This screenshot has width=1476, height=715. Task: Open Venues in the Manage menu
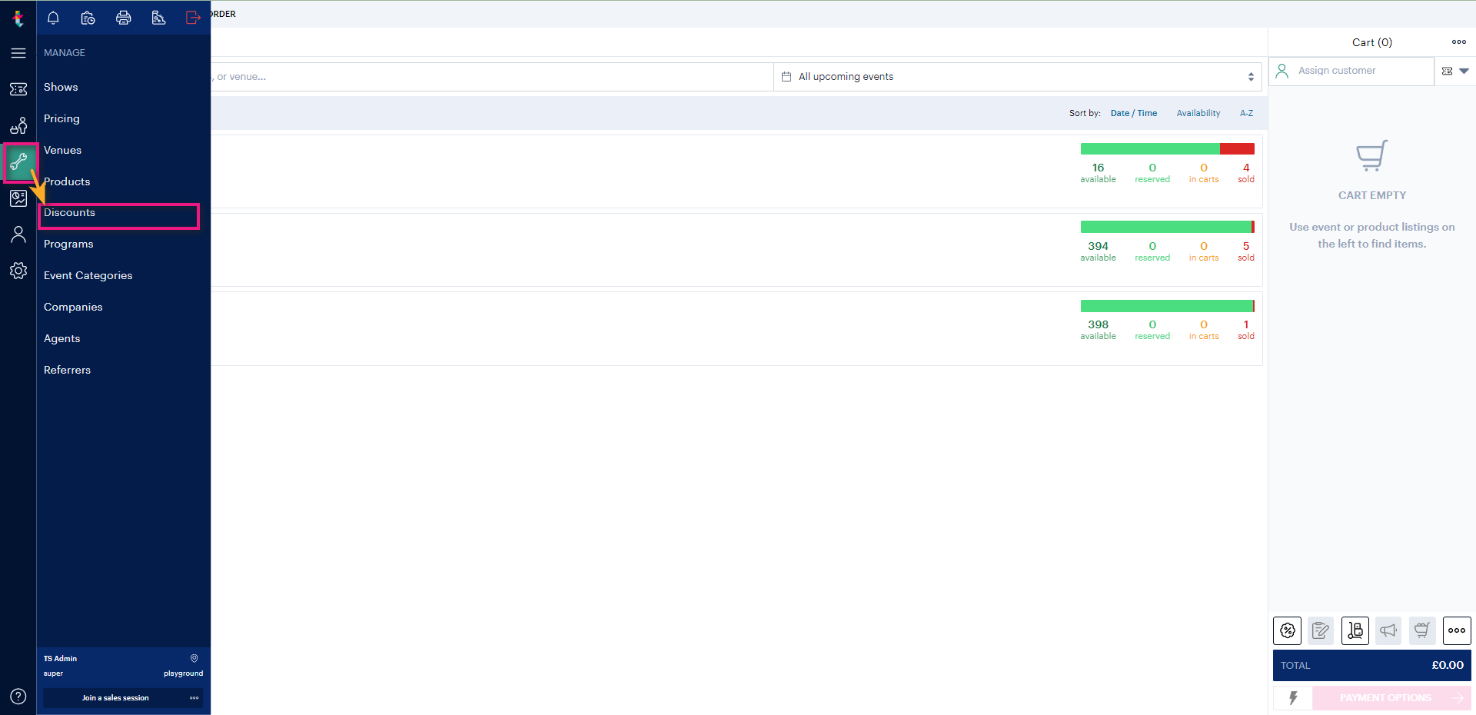click(x=62, y=150)
